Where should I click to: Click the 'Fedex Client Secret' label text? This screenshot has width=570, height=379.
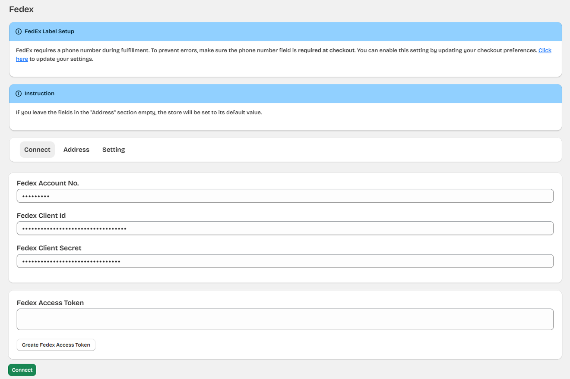[49, 248]
